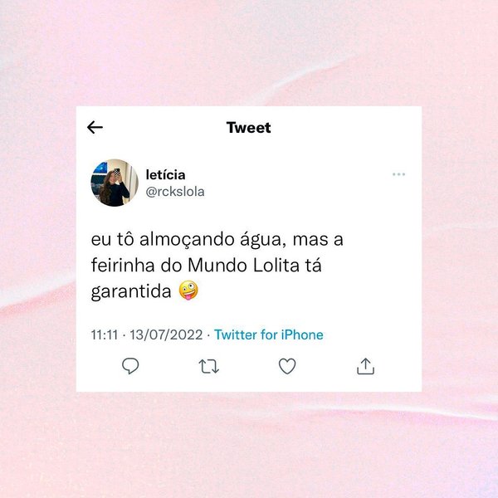Viewport: 498px width, 498px height.
Task: Tap the pink background above the tweet card
Action: 249,52
